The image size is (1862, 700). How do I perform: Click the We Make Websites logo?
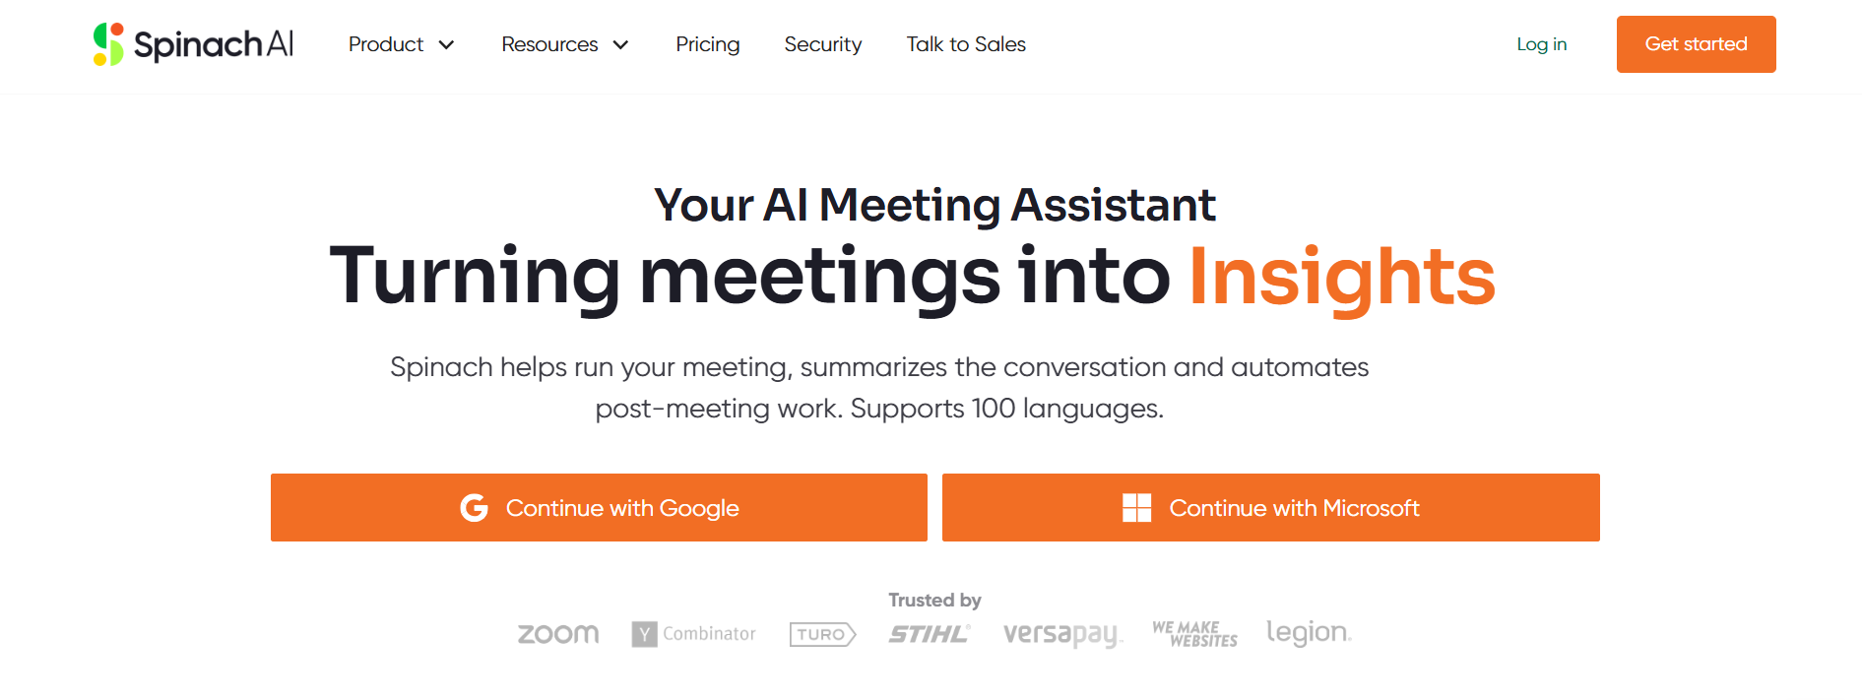point(1194,634)
